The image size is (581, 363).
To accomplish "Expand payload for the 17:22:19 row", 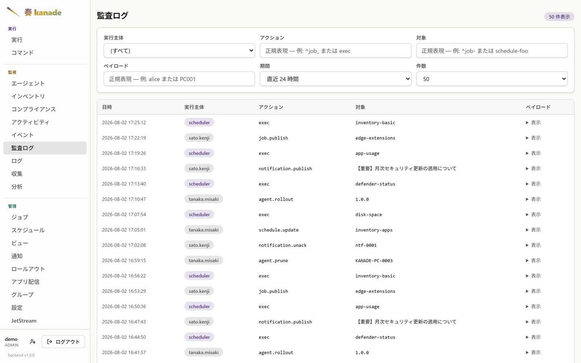I will [533, 138].
